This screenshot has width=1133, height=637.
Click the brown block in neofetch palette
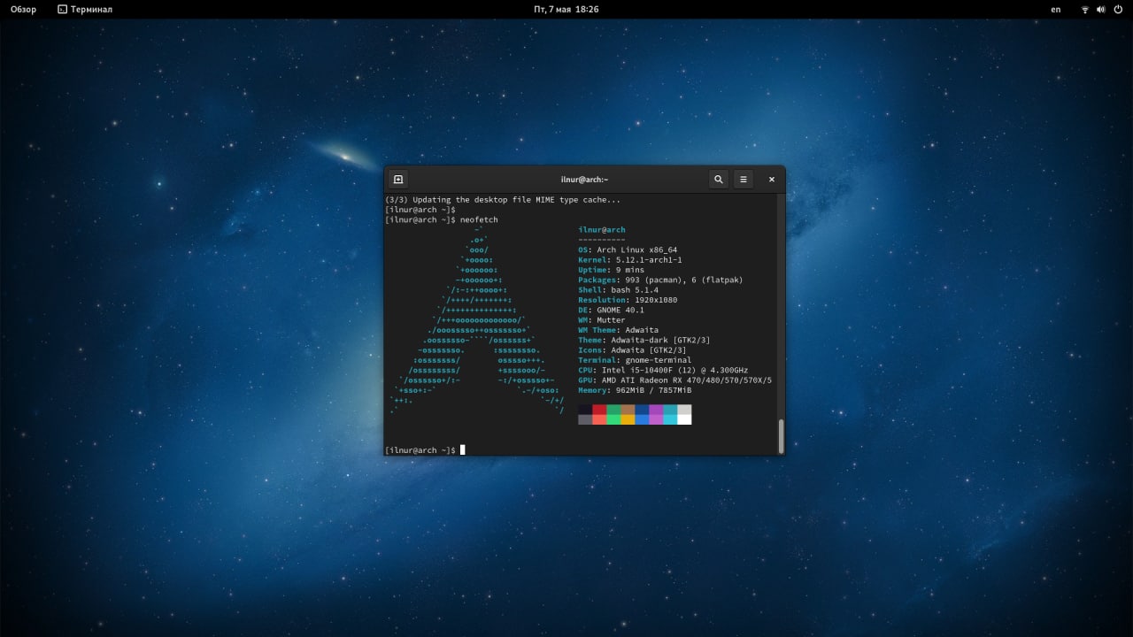pyautogui.click(x=628, y=410)
